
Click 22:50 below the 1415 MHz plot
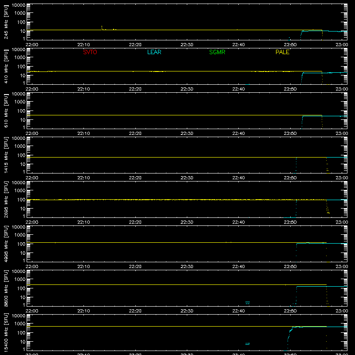pyautogui.click(x=290, y=178)
